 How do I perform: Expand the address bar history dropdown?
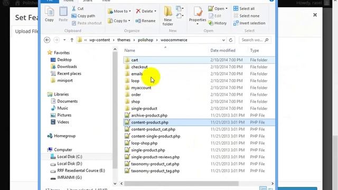[x=223, y=40]
